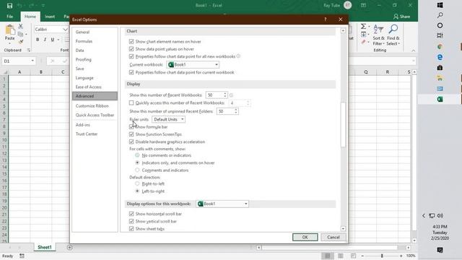Open Windows search magnifier icon
Viewport: 462px width, 260px height.
point(440,15)
